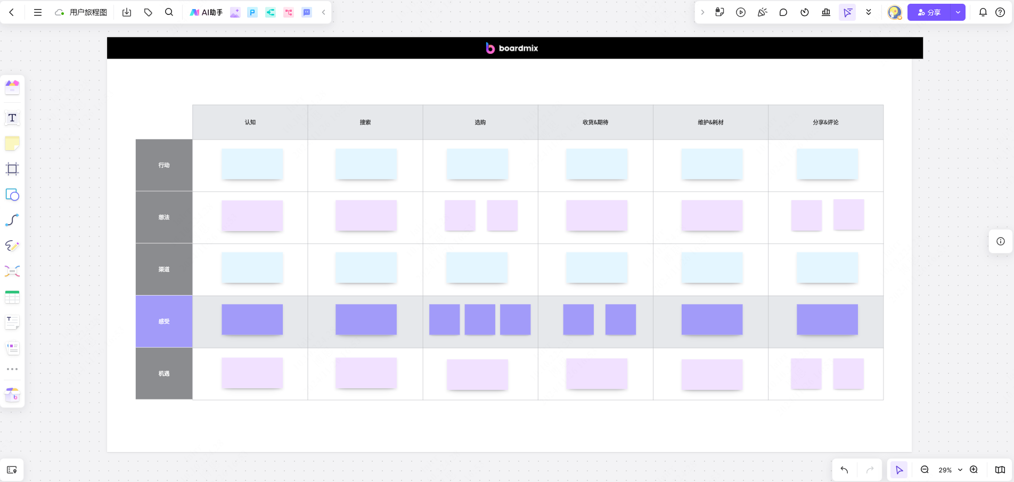Select the Shapes tool
The image size is (1014, 482).
click(12, 195)
